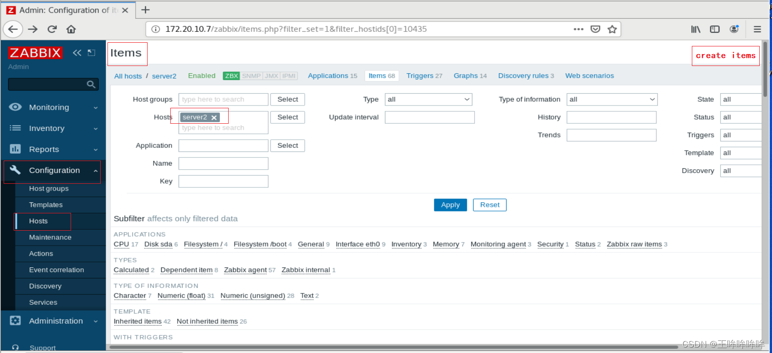The image size is (772, 353).
Task: Click the Key input field
Action: click(x=223, y=181)
